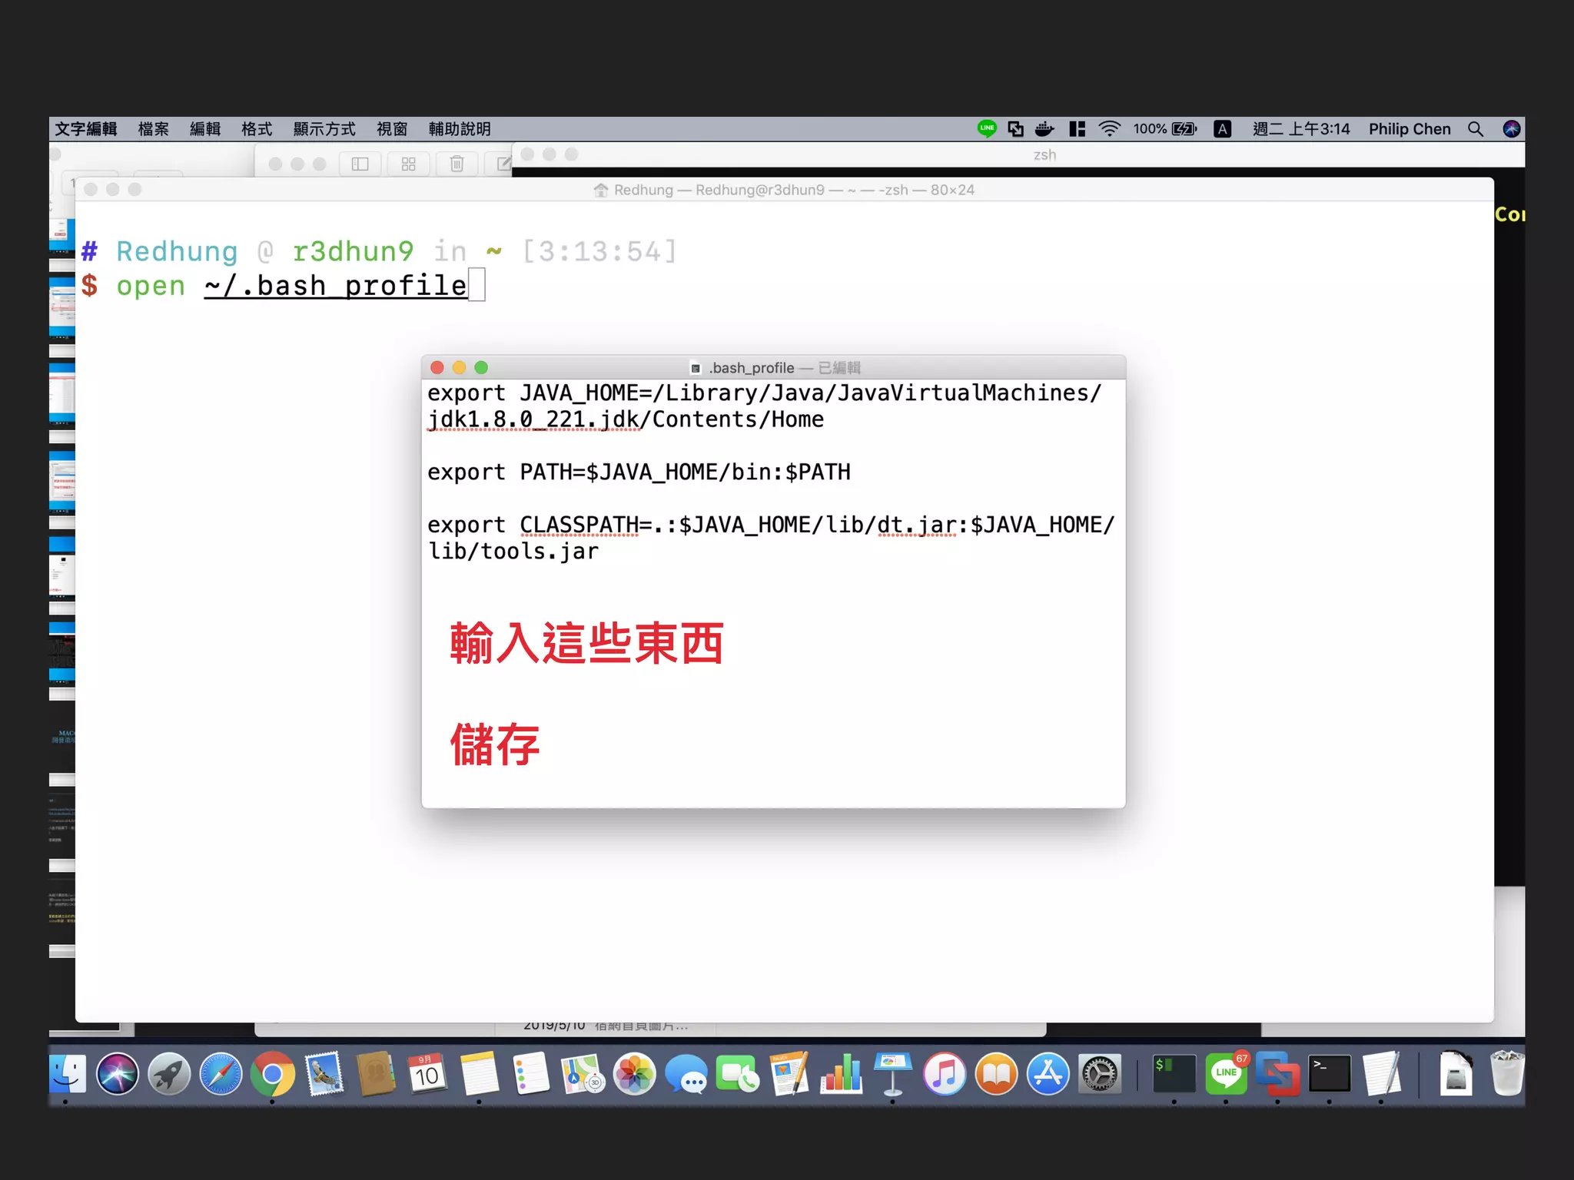Click the Philip Chen user name
The width and height of the screenshot is (1574, 1180).
pyautogui.click(x=1409, y=129)
